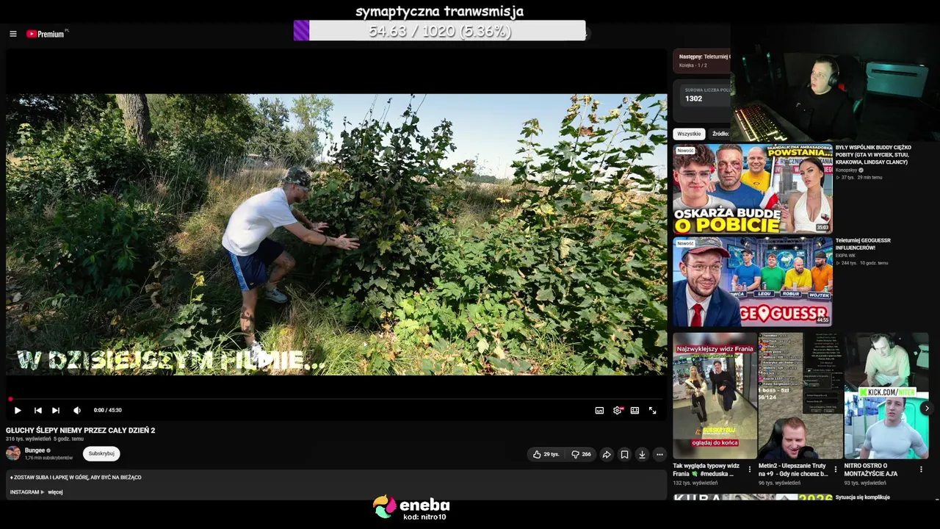Skip to previous video in player
The image size is (940, 529).
click(x=38, y=411)
